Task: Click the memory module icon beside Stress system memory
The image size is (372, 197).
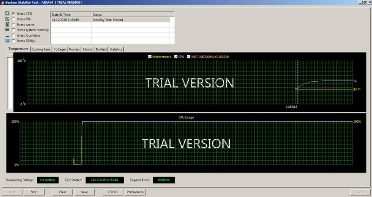Action: point(7,30)
